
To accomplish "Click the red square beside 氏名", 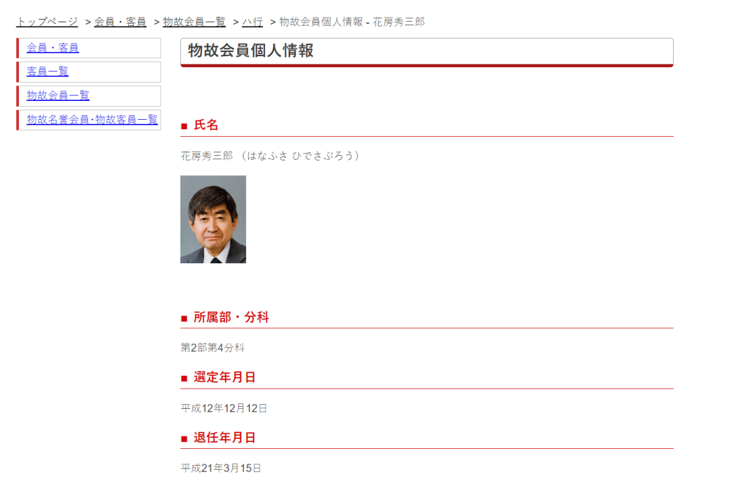I will [x=184, y=126].
